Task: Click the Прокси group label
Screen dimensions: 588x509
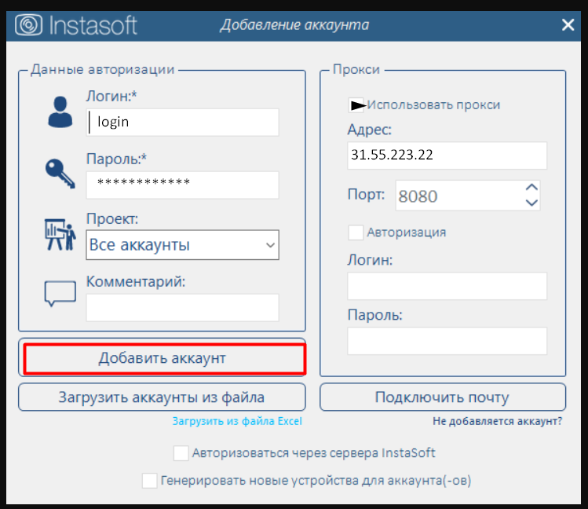Action: point(356,70)
